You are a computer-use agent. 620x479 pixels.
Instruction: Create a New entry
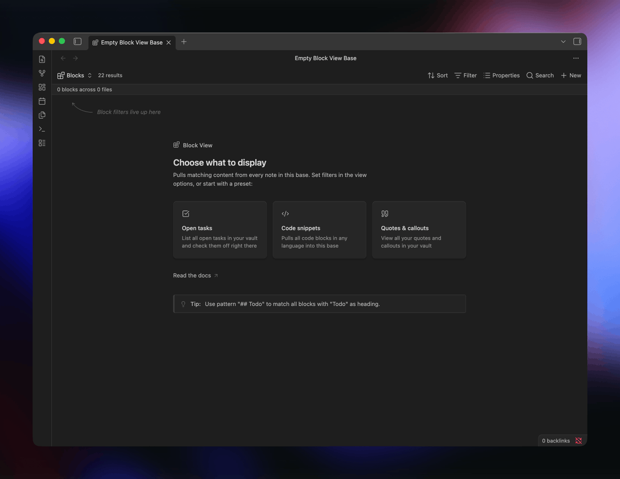pos(571,75)
